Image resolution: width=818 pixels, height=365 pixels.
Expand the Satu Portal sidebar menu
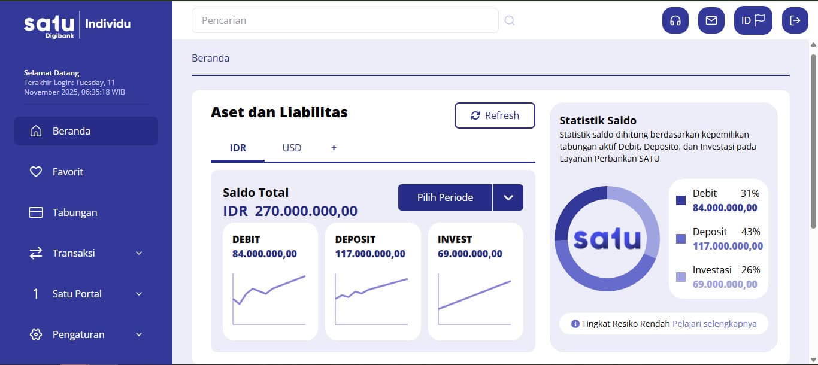click(139, 293)
